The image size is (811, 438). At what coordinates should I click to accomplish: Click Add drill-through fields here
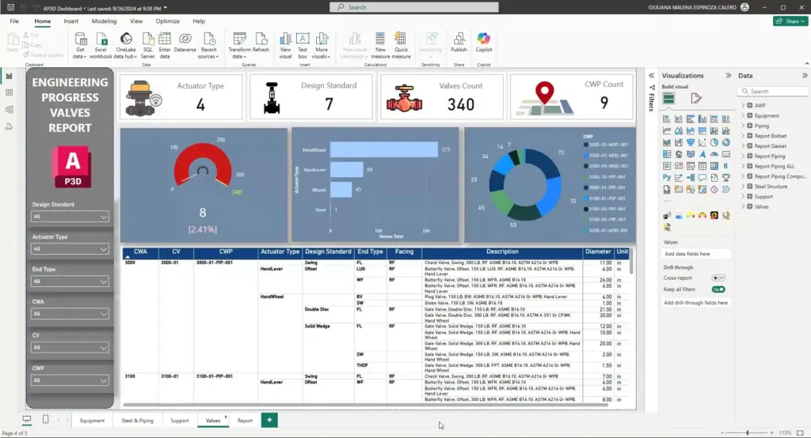(697, 303)
